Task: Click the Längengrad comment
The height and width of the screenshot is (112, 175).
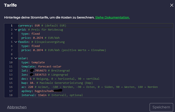Action: (x=58, y=75)
